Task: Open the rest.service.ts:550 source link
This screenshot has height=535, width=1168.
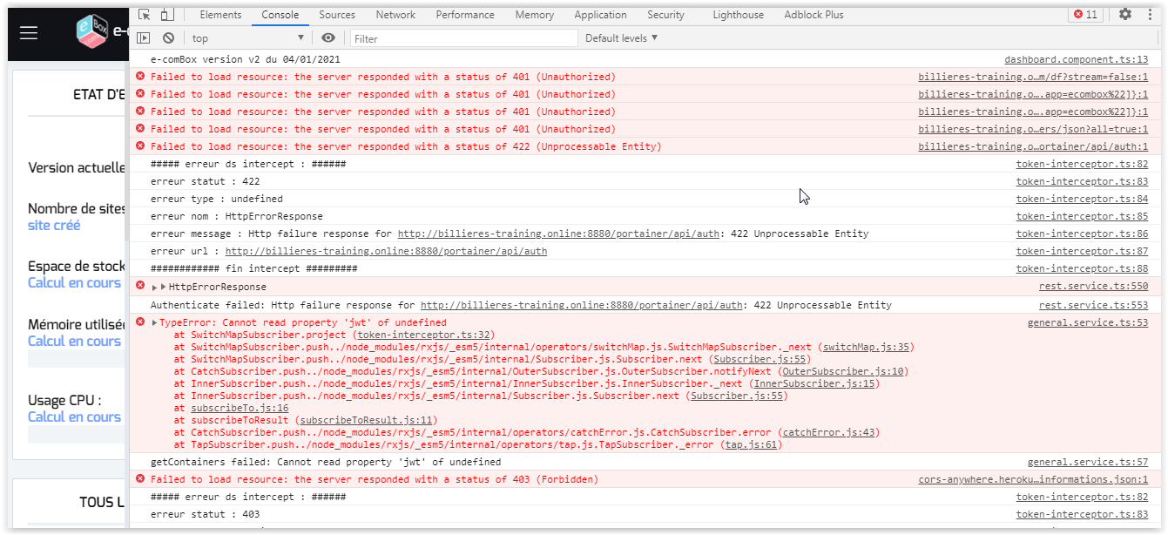Action: point(1093,287)
